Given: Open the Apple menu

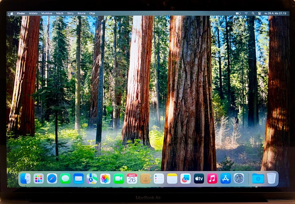Looking at the screenshot, I should (12, 13).
